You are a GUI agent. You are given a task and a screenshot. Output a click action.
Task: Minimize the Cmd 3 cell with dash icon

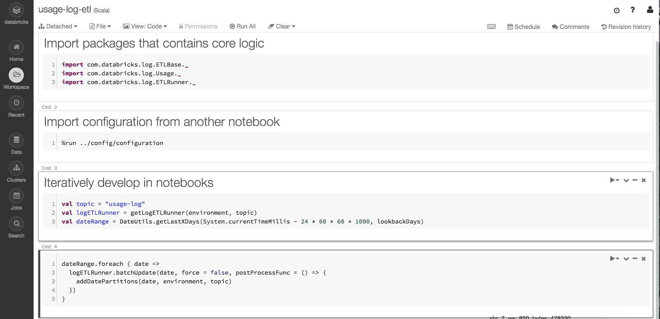[635, 180]
